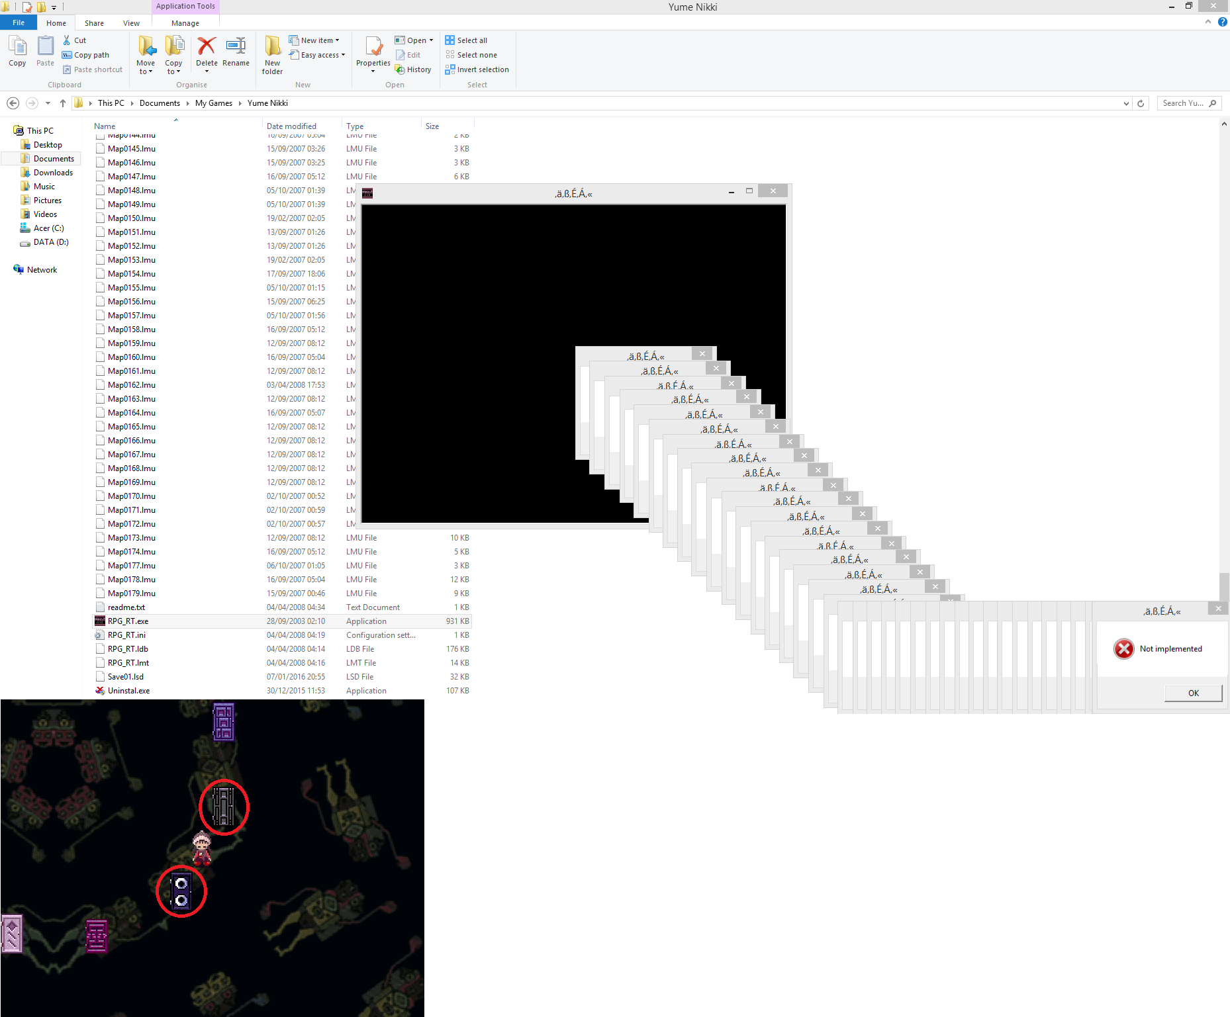Select DATA (D:) drive in navigation pane
This screenshot has height=1017, width=1230.
coord(51,242)
